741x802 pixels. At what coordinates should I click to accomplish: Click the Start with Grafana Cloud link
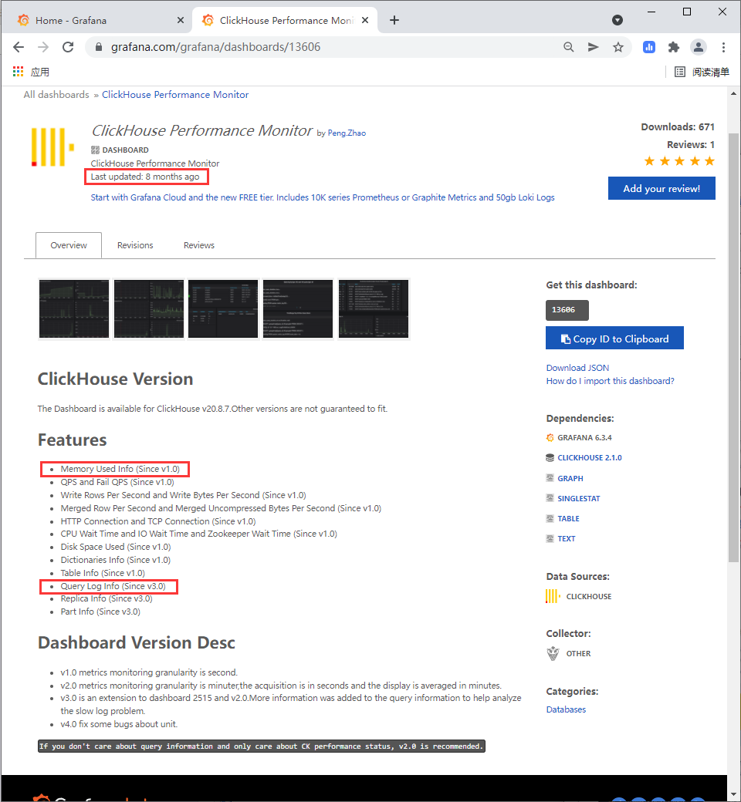[323, 197]
